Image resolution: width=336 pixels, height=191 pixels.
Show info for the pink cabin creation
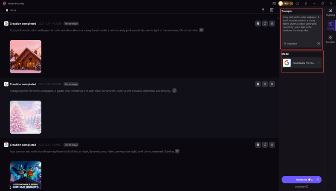[x=258, y=24]
